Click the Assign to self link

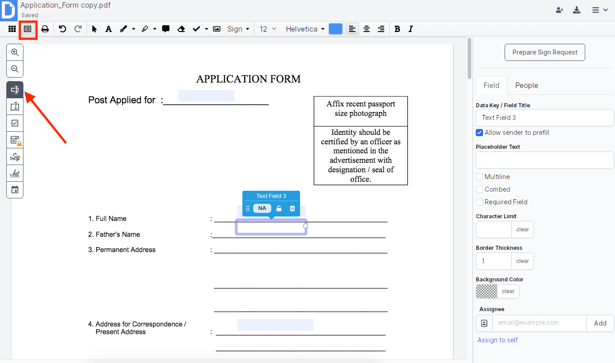point(497,340)
